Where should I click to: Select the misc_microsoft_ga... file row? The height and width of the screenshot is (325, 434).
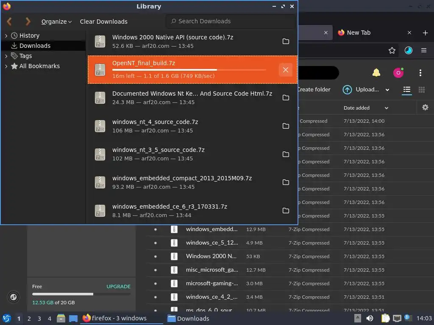tap(290, 270)
